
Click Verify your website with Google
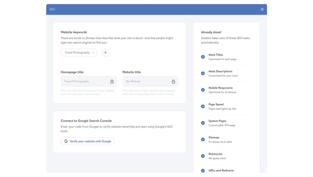coord(90,141)
